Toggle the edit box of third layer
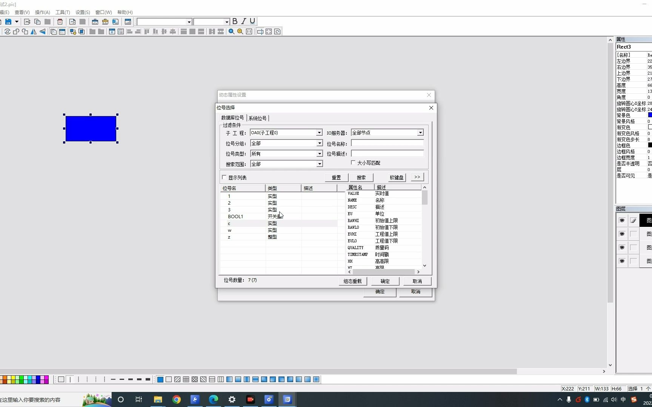This screenshot has width=652, height=407. [634, 248]
